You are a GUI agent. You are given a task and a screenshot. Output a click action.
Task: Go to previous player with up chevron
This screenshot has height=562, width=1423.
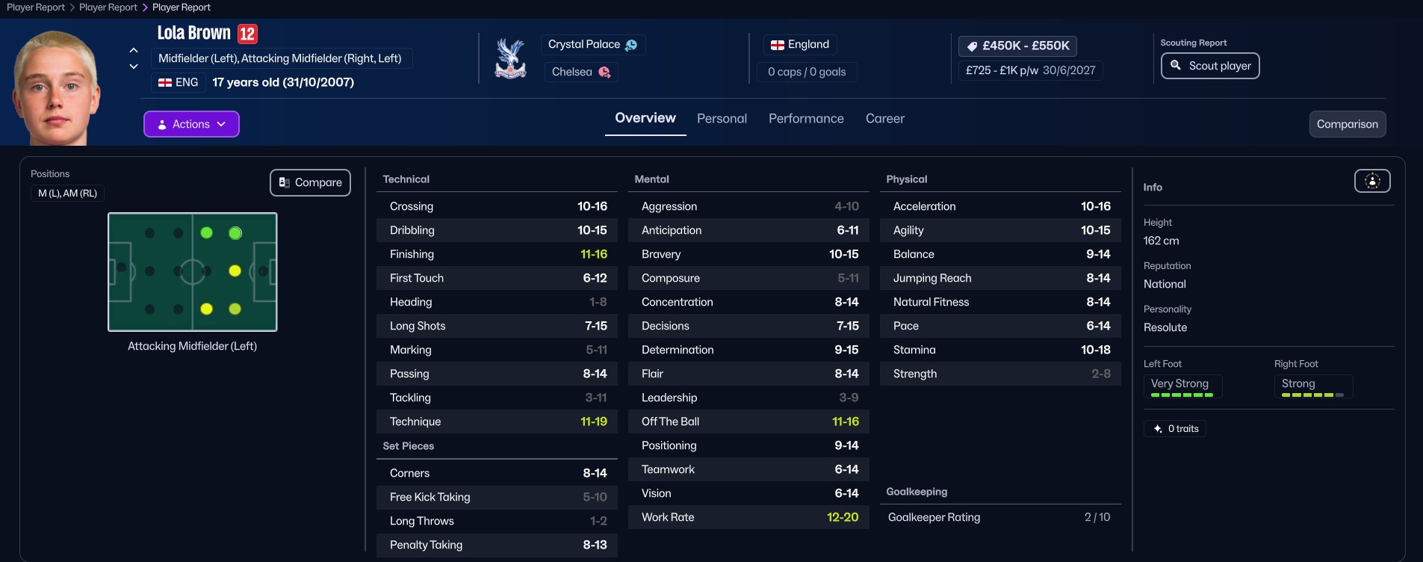pos(134,50)
